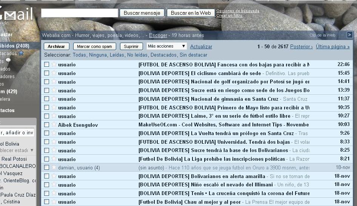Image resolution: width=357 pixels, height=206 pixels.
Task: Open chat contact Real Potosi
Action: 14,159
